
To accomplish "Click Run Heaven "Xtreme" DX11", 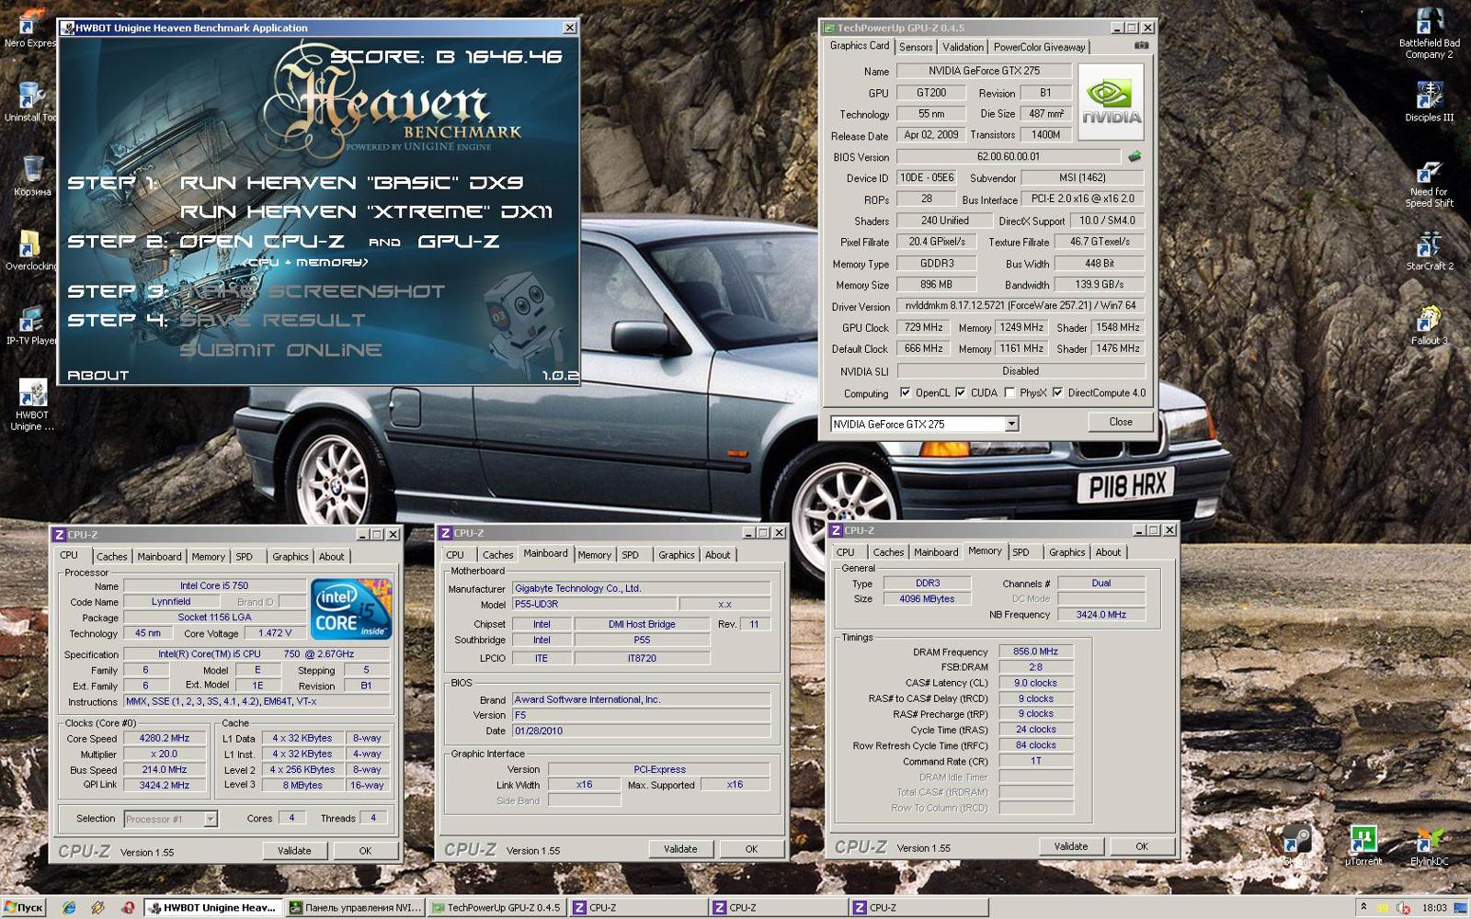I will coord(366,212).
